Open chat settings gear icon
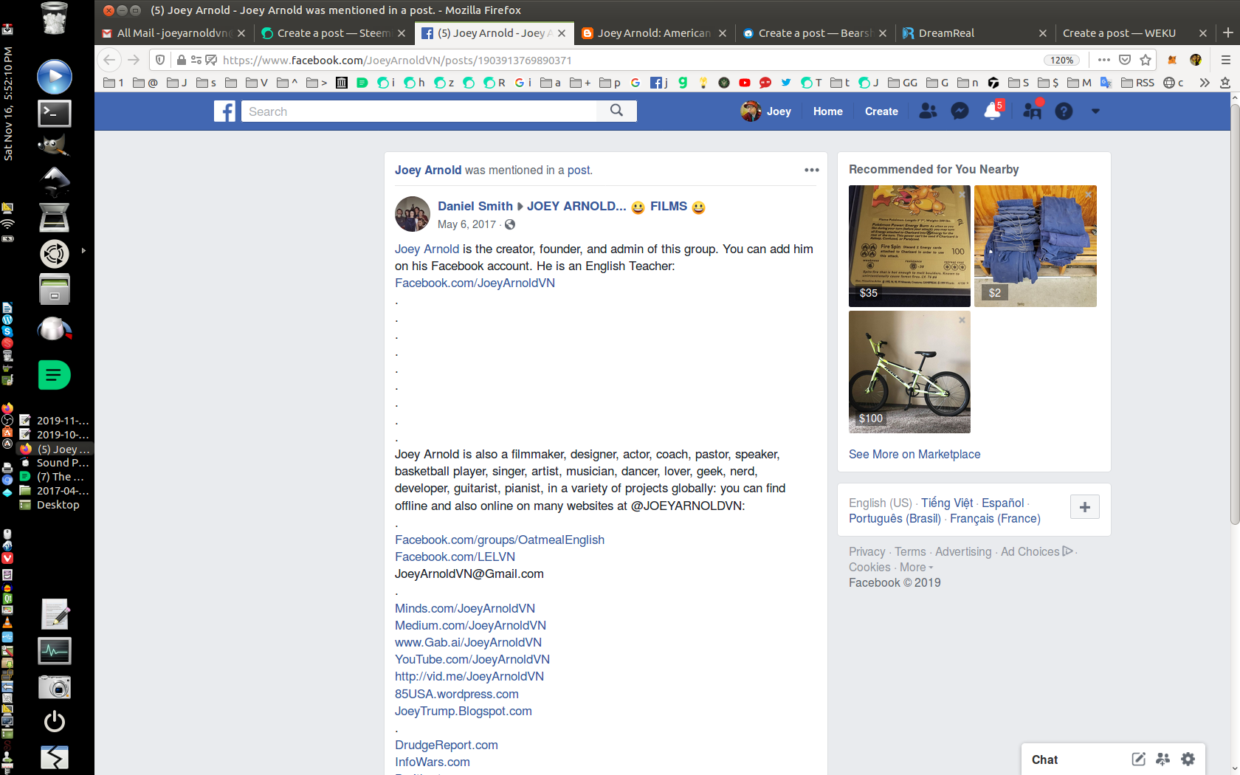 pos(1188,759)
